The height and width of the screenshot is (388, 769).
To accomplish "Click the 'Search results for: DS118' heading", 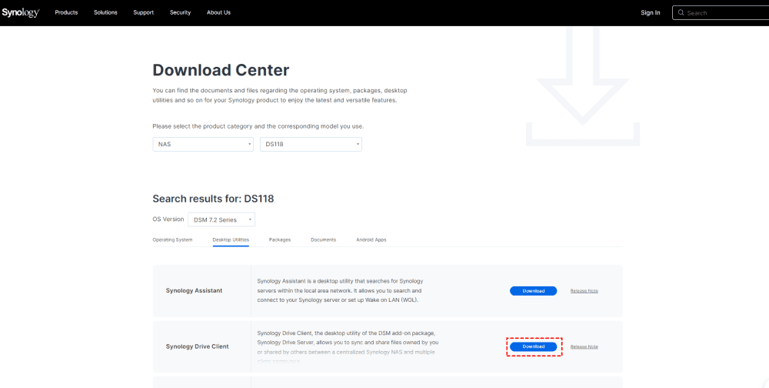I will pos(213,199).
